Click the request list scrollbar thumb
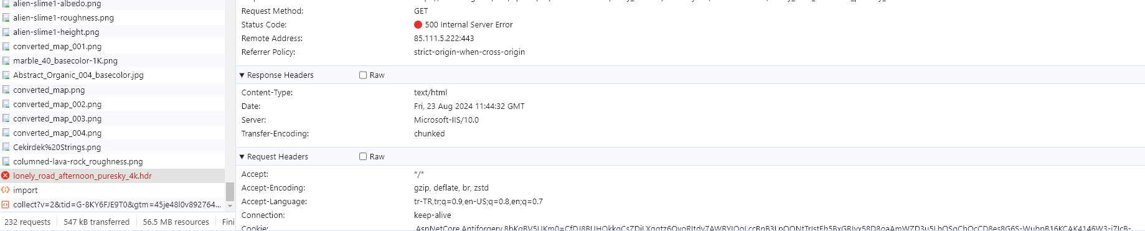Viewport: 1145px width, 231px height. point(230,191)
